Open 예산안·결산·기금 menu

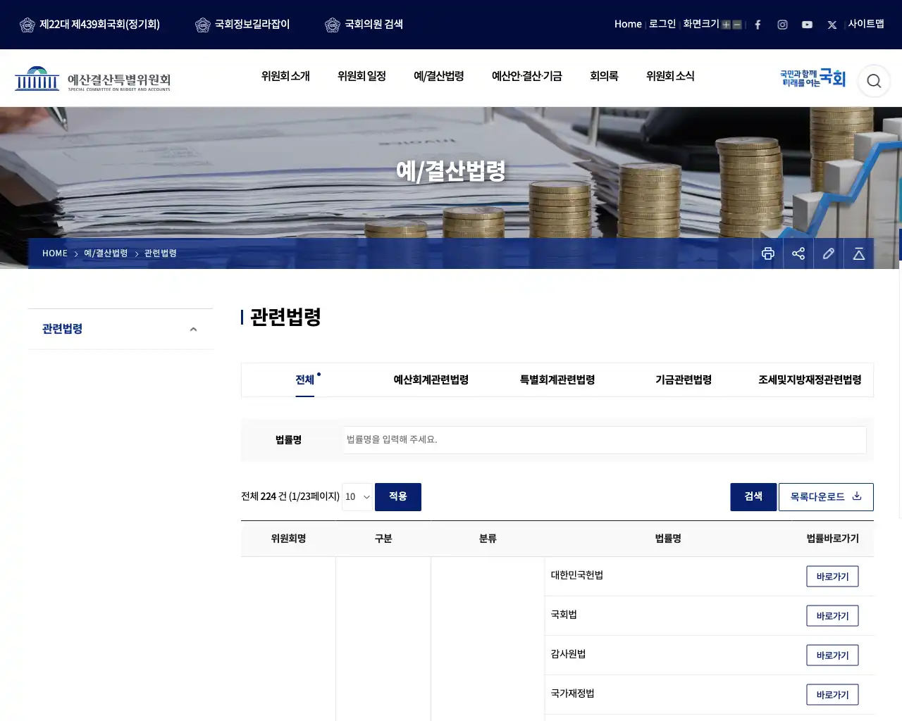[527, 76]
